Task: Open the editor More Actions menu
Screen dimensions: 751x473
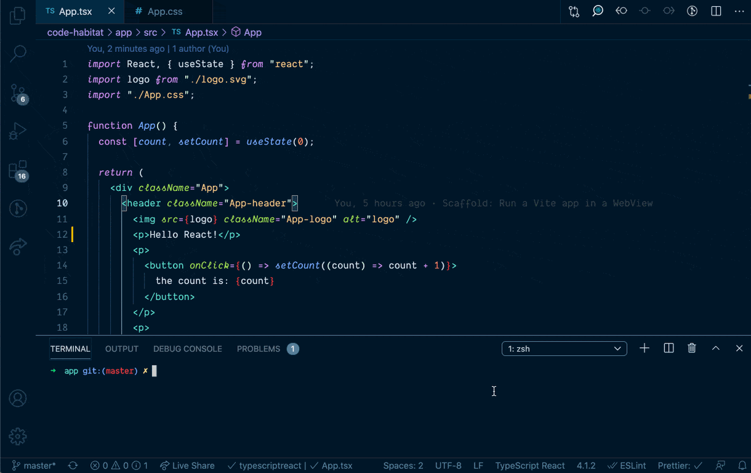Action: (739, 11)
